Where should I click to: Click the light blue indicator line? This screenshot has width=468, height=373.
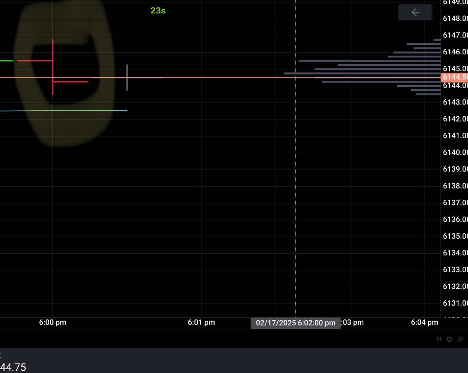click(x=63, y=111)
